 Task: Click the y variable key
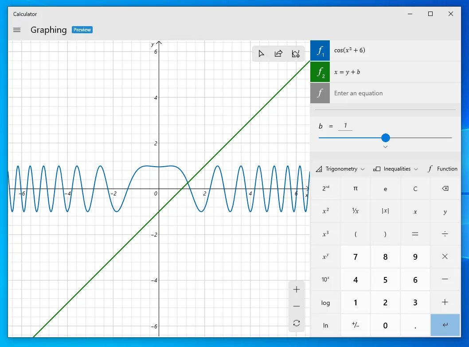445,211
